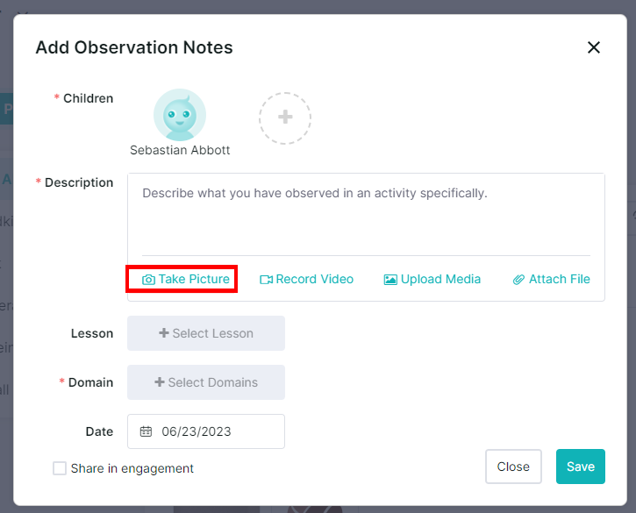The image size is (636, 513).
Task: Click the image icon for Upload Media
Action: [x=390, y=280]
